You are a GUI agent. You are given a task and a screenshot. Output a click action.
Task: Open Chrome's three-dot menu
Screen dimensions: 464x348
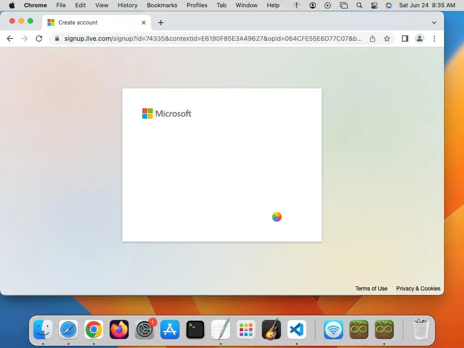434,39
